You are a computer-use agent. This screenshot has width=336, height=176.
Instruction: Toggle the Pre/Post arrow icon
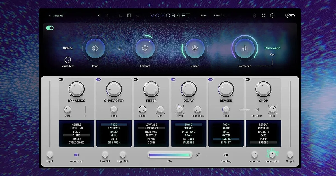[256, 110]
